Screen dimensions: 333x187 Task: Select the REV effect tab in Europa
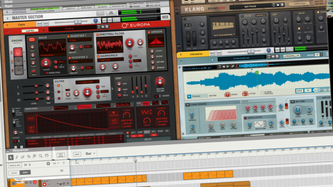153,132
